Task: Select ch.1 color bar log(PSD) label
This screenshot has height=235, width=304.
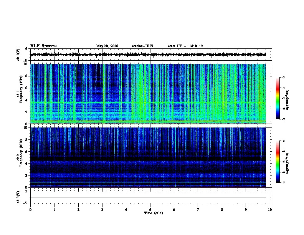Action: point(287,100)
